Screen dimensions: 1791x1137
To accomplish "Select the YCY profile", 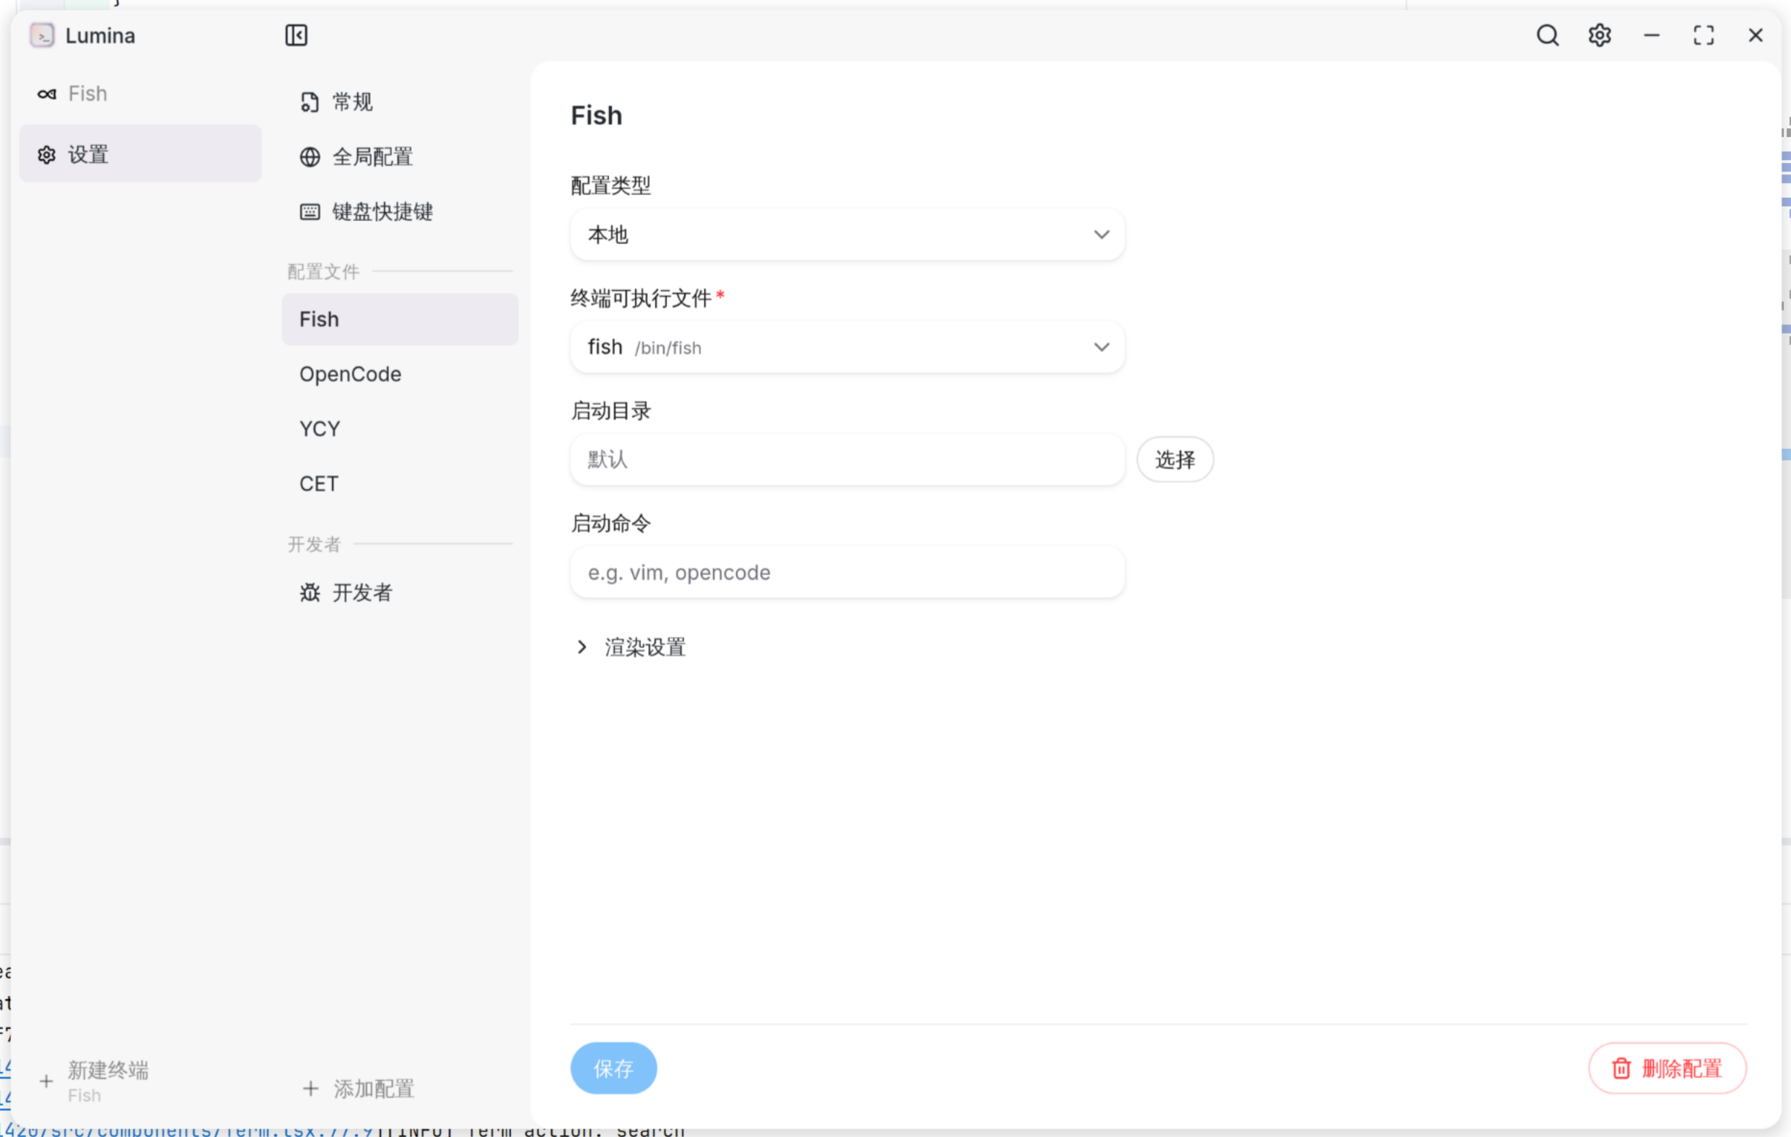I will tap(400, 429).
